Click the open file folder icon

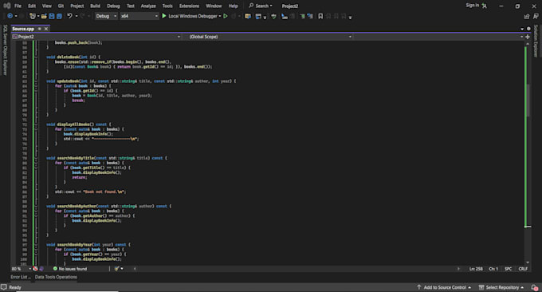[44, 16]
